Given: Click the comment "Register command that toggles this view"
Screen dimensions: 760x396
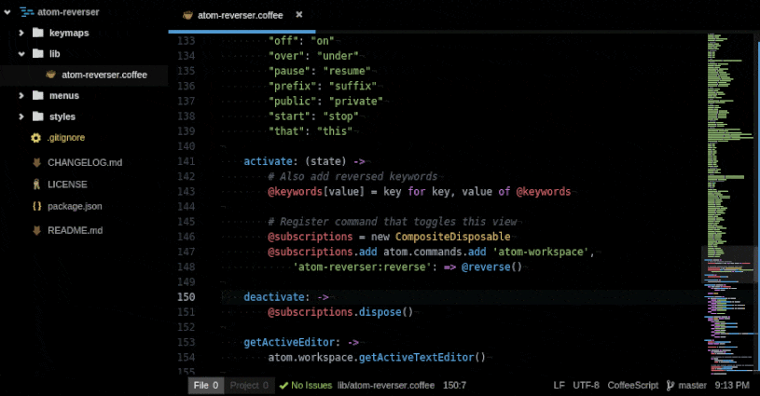Looking at the screenshot, I should 393,222.
